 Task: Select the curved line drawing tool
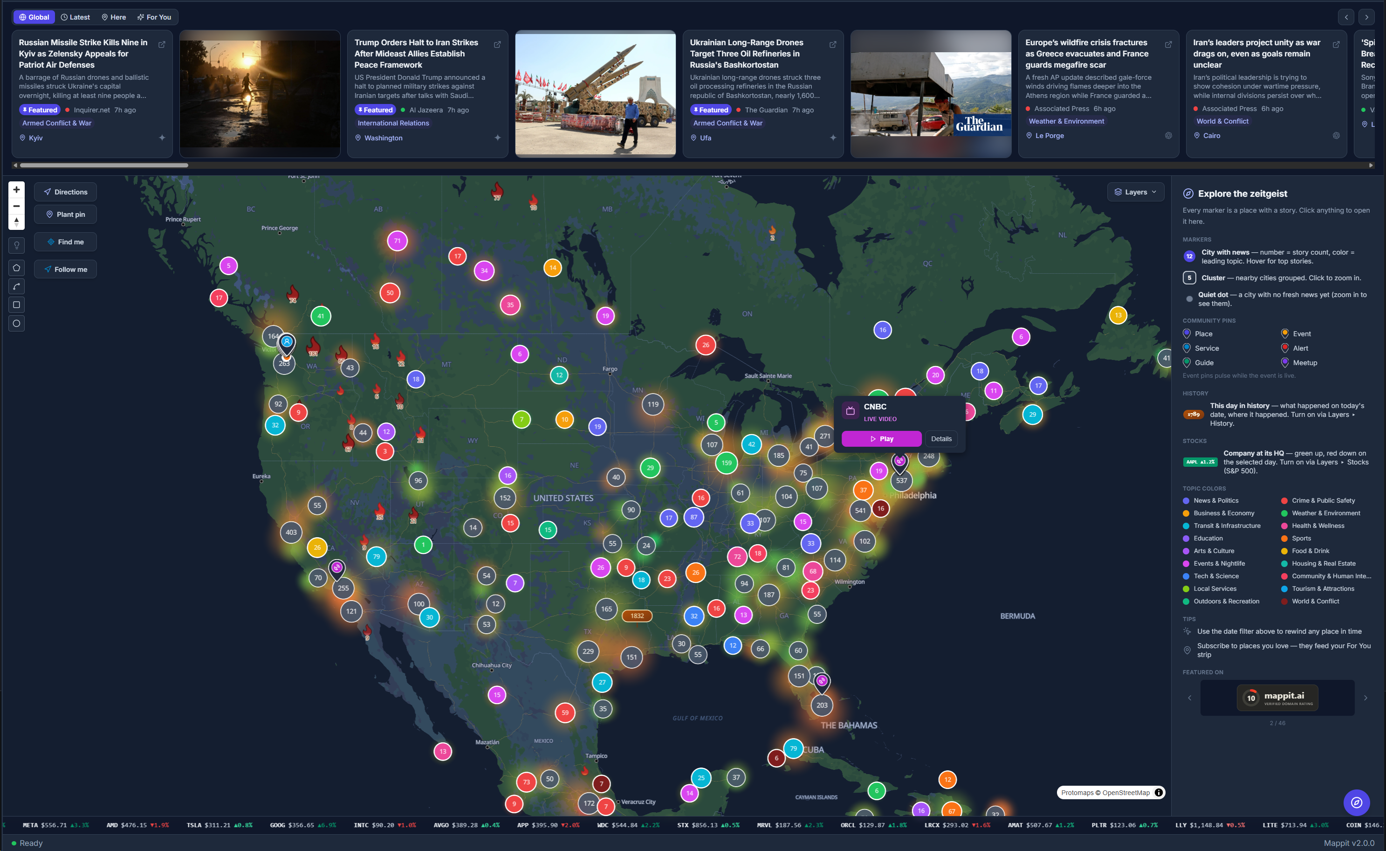pos(16,286)
